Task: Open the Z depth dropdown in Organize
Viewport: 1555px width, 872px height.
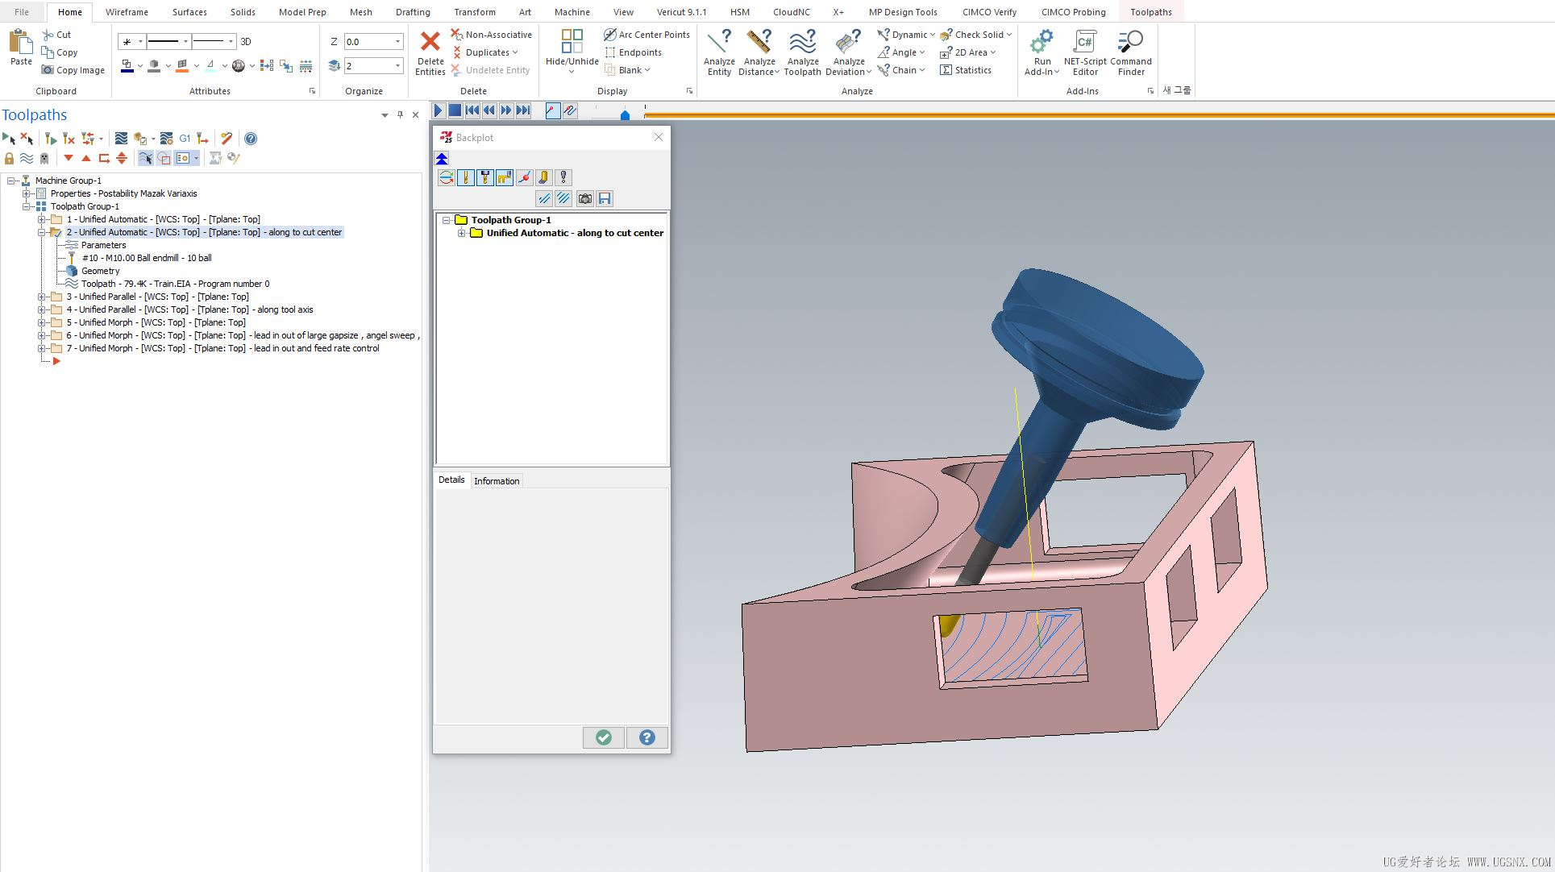Action: pyautogui.click(x=397, y=42)
